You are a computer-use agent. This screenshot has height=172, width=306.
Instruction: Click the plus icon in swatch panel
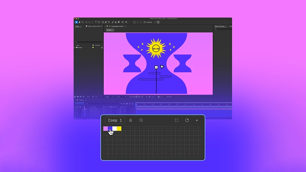[x=197, y=120]
